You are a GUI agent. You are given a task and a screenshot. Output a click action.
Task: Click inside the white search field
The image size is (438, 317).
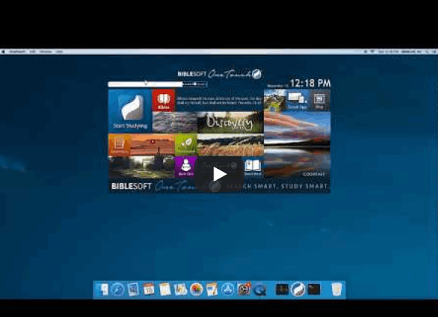tap(145, 84)
